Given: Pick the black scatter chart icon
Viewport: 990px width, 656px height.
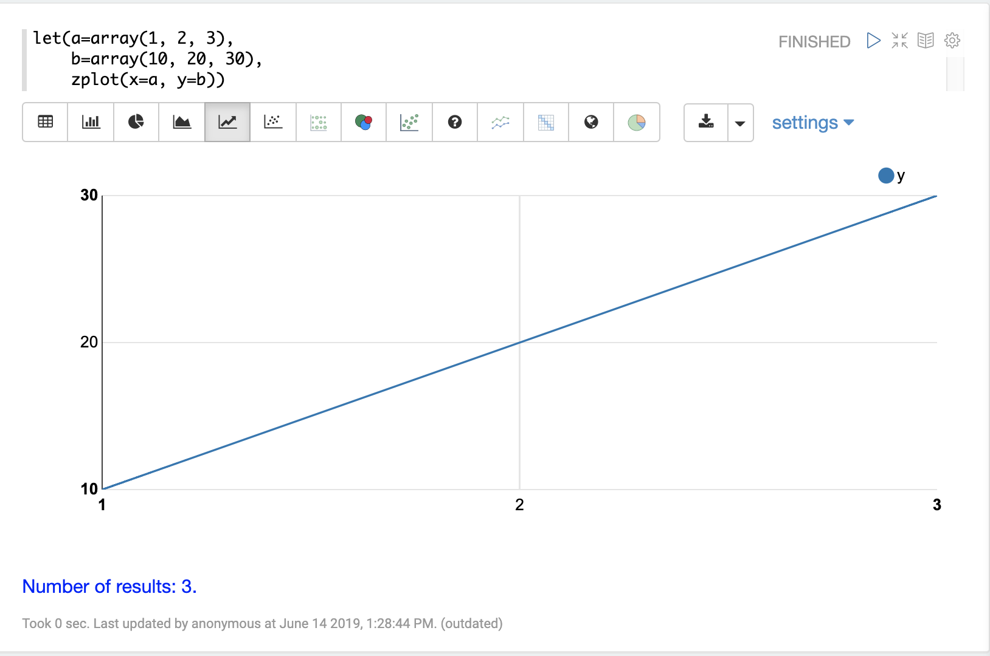Looking at the screenshot, I should (273, 122).
